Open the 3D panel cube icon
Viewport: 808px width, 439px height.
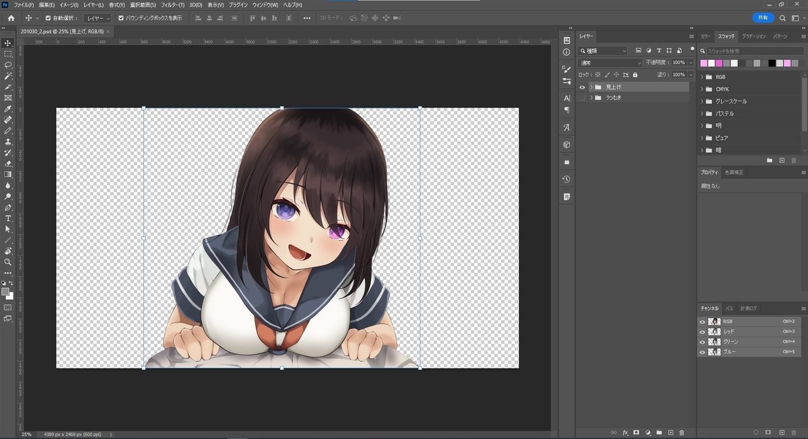(566, 144)
